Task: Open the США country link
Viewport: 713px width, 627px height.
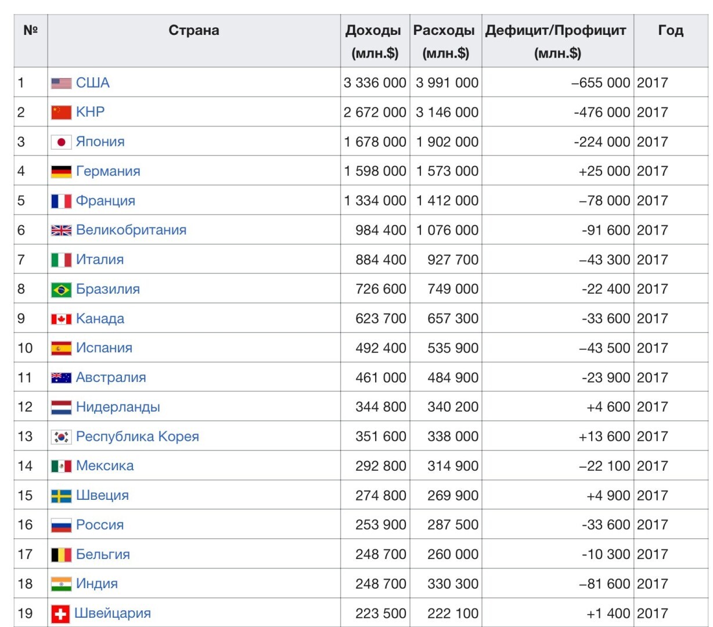Action: 92,82
